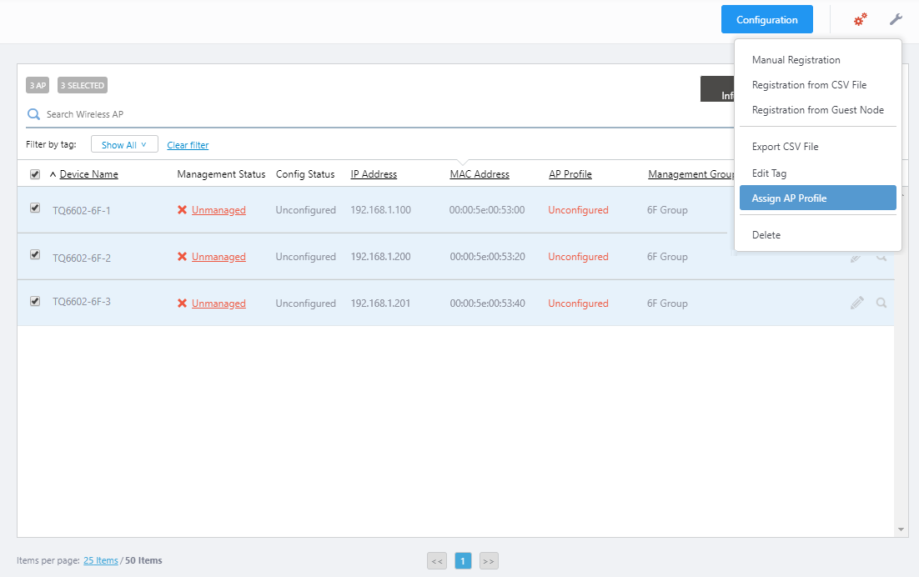The image size is (919, 577).
Task: Go to previous page with << button
Action: point(437,561)
